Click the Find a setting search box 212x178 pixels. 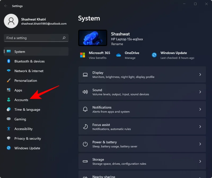36,38
